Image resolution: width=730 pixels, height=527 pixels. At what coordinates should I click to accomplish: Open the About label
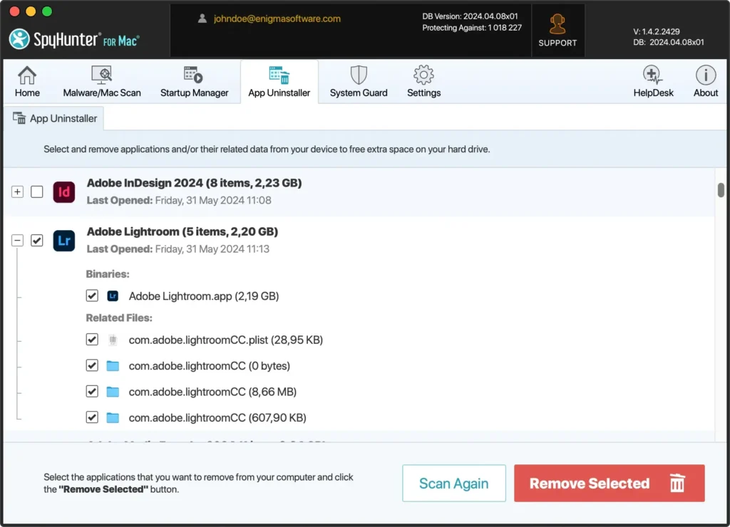706,93
